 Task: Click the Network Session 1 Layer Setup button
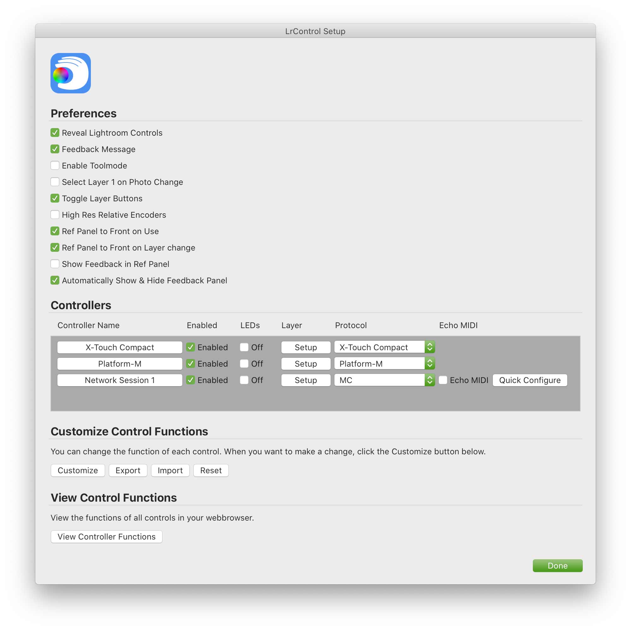click(304, 380)
